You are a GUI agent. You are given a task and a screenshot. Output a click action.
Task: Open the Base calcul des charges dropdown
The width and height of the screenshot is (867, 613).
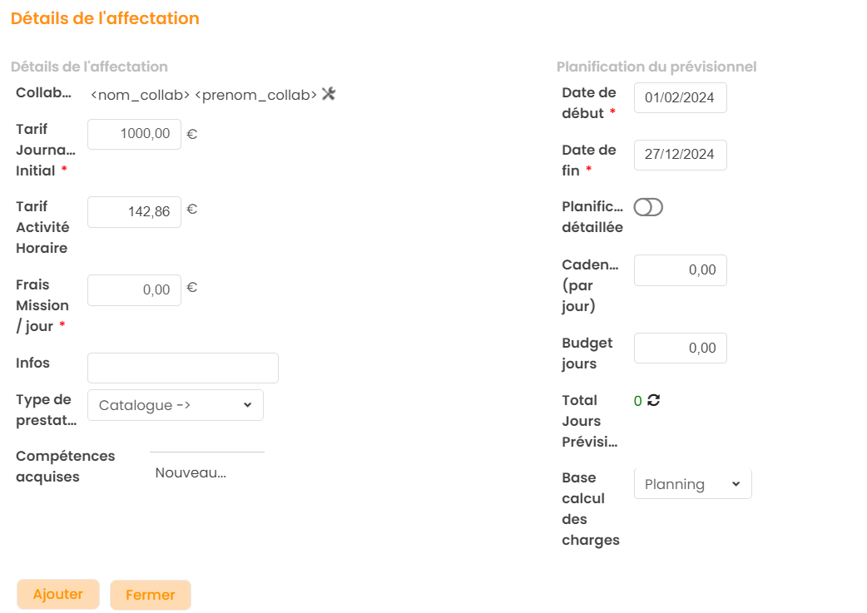(x=692, y=484)
